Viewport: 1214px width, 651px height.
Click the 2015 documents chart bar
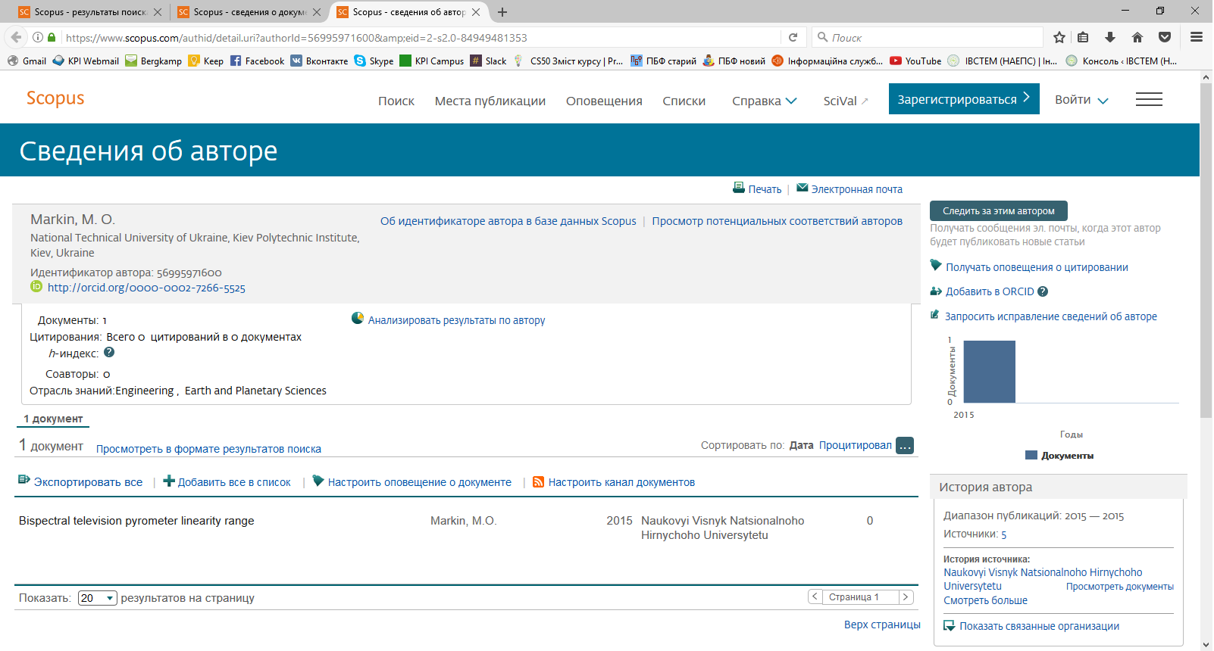pos(989,372)
